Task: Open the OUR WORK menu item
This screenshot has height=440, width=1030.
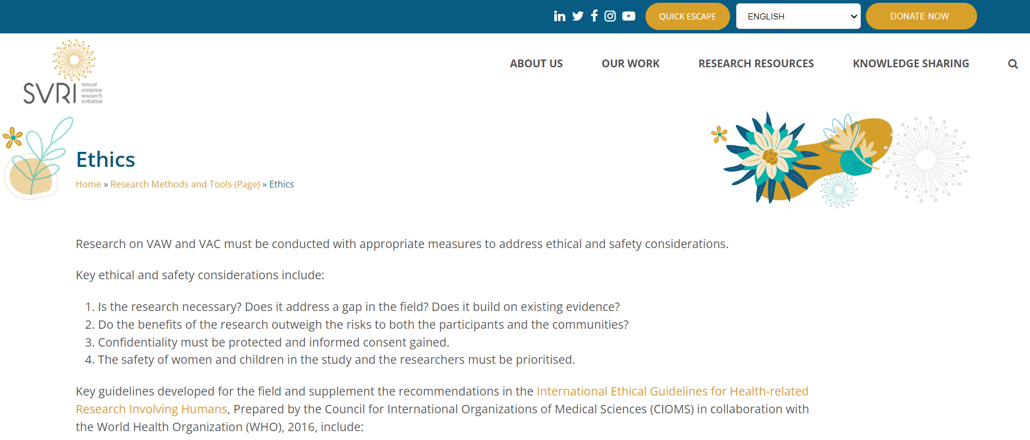Action: click(630, 63)
